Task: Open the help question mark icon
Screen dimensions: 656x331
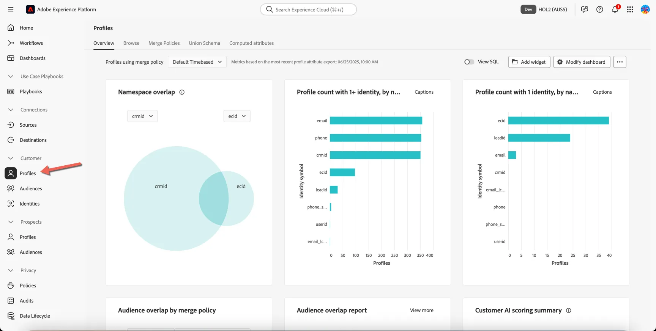Action: pos(599,9)
